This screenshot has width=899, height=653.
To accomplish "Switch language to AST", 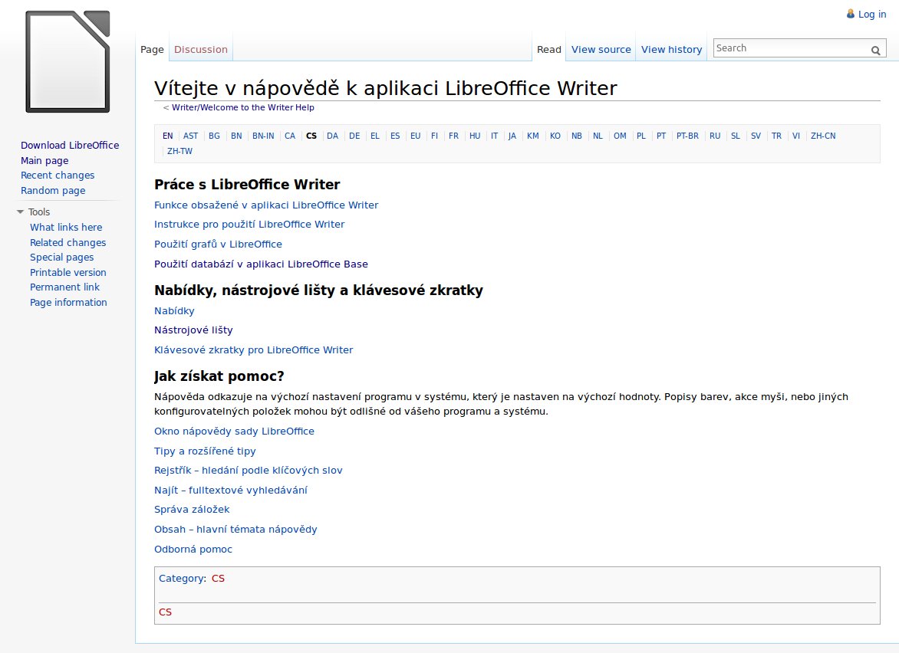I will 190,136.
